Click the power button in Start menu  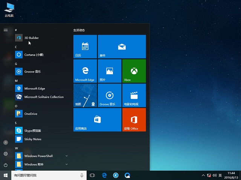point(6,165)
